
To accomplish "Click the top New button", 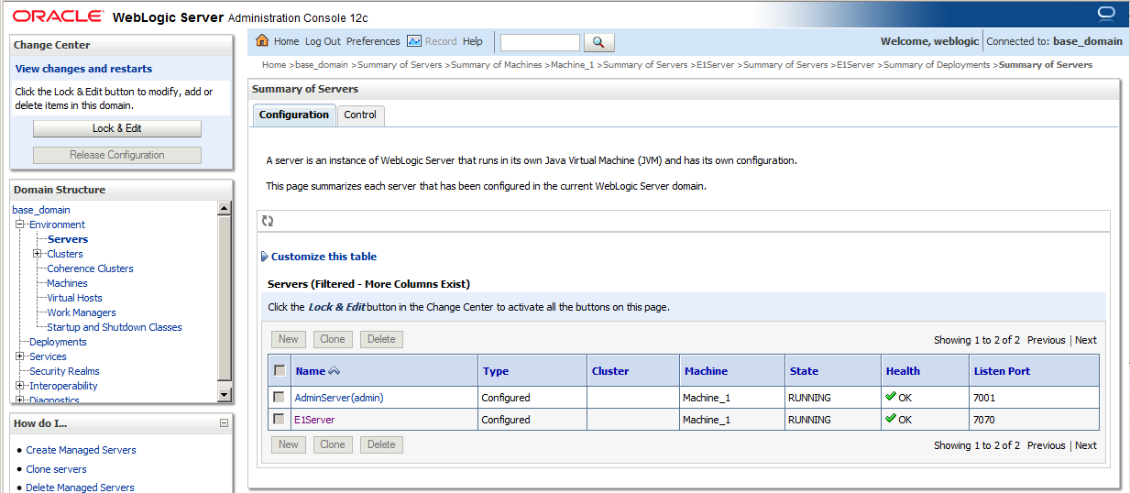I will (289, 339).
